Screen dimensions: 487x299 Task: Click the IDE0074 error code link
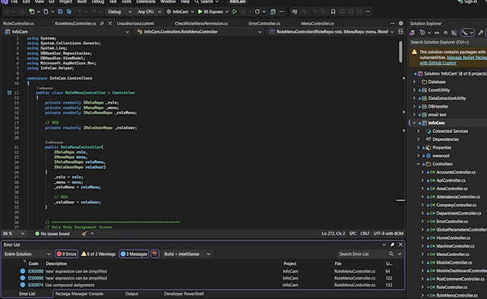[36, 285]
